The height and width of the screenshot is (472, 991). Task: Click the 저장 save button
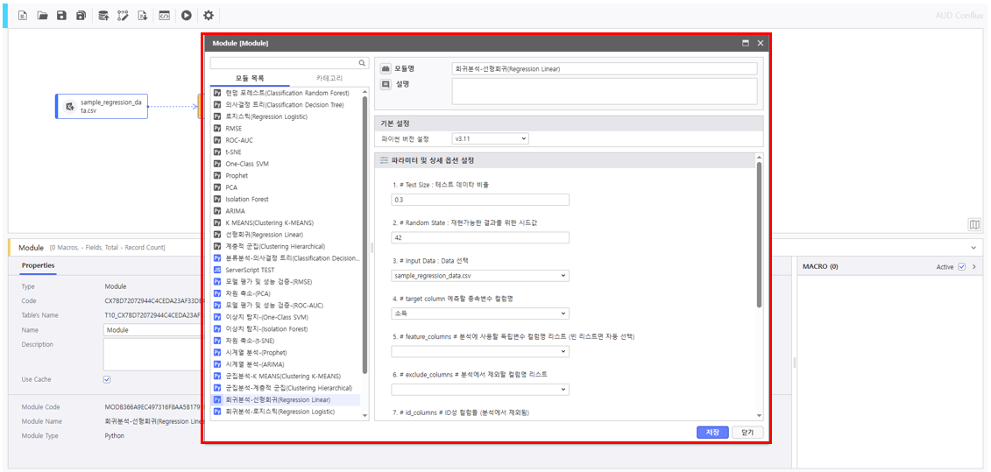(x=712, y=433)
